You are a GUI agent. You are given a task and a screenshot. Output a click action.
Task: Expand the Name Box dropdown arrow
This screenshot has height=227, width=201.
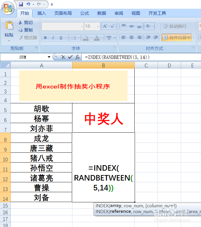(x=49, y=57)
